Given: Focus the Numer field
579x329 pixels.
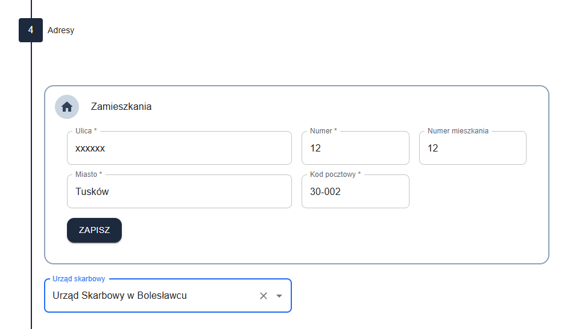Looking at the screenshot, I should (355, 148).
